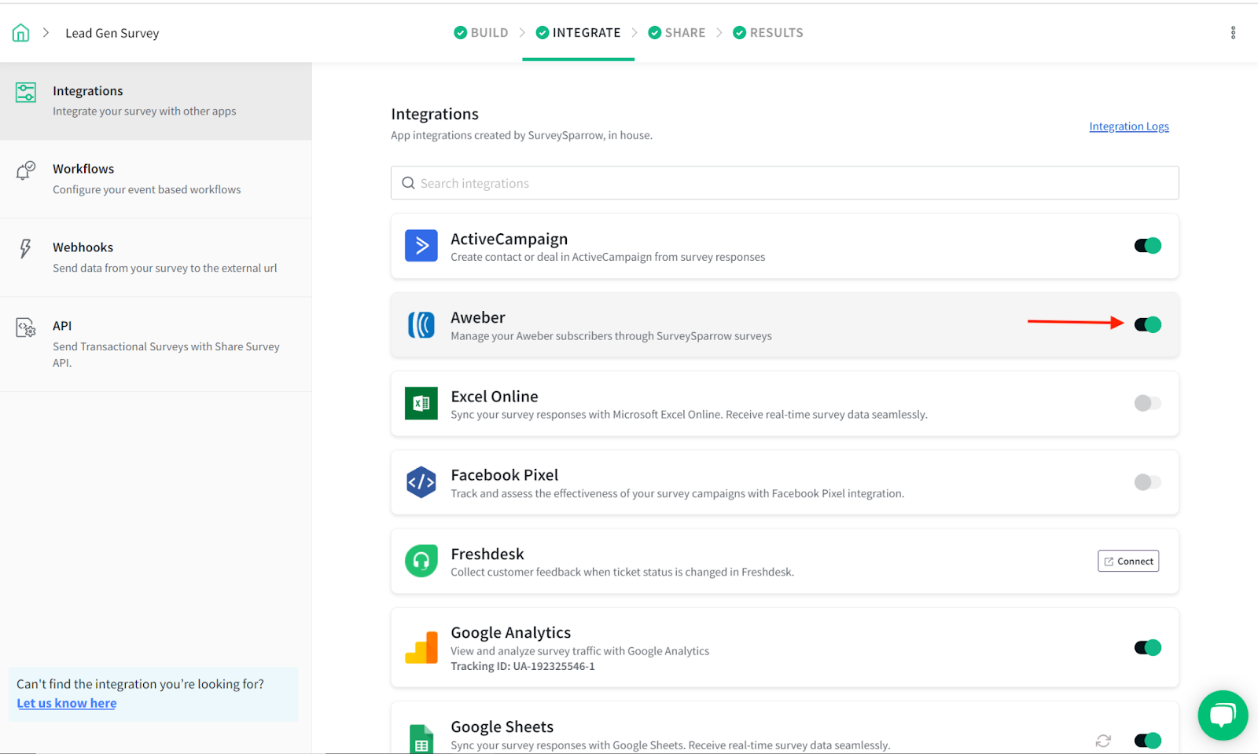Click the Freshdesk integration title

[x=487, y=554]
